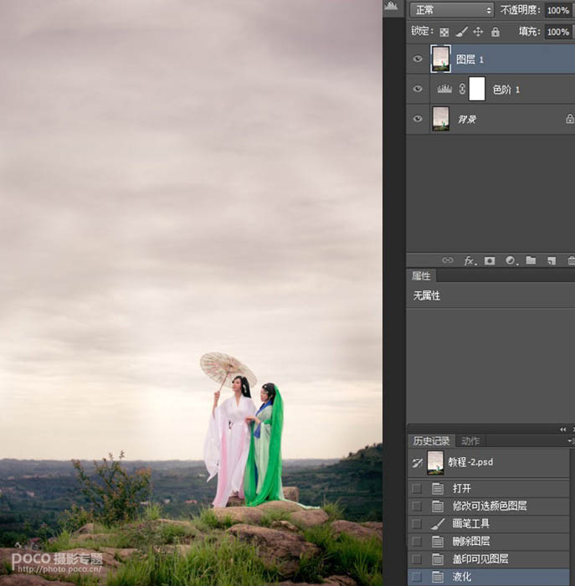Select the 背景 layer name

(x=467, y=119)
